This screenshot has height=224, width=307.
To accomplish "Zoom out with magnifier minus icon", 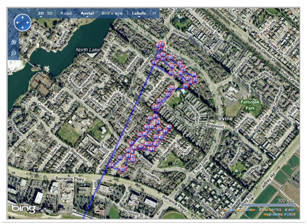I will [x=13, y=53].
